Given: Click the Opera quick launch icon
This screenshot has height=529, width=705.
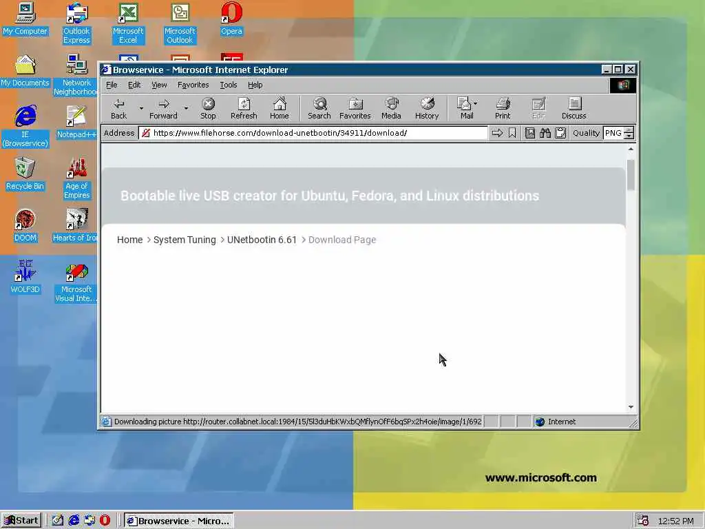Looking at the screenshot, I should pos(105,521).
